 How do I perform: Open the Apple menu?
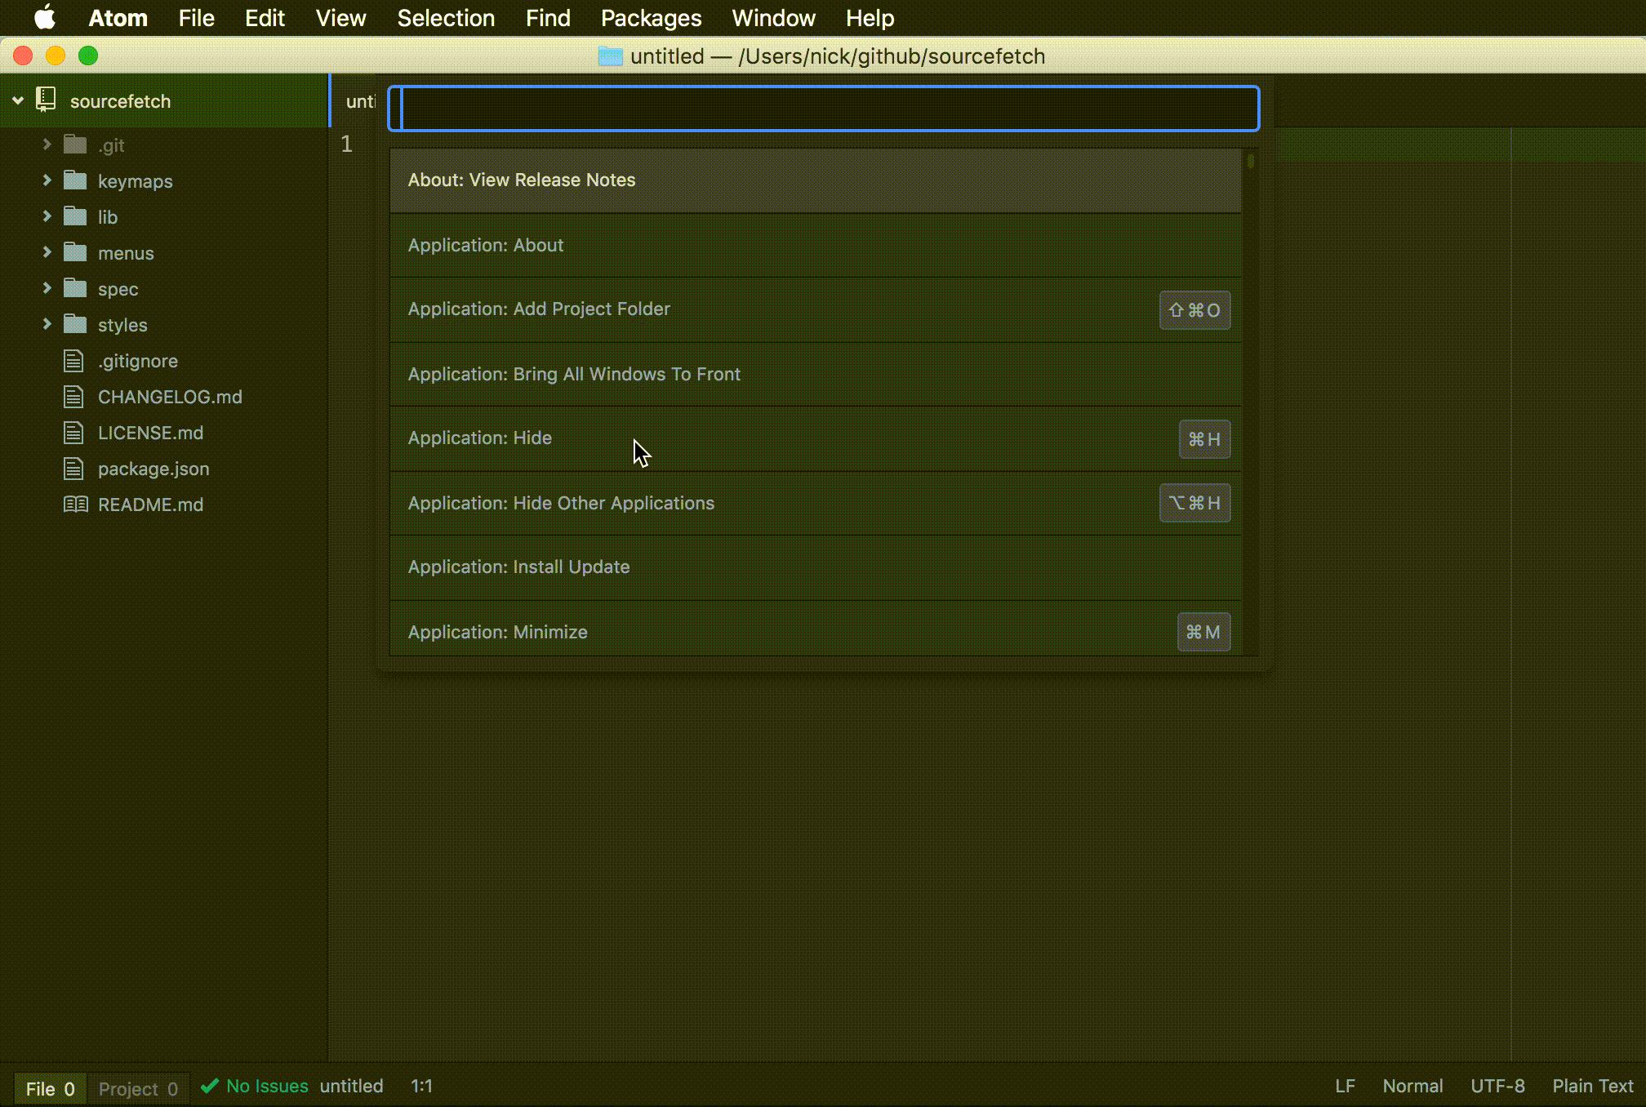click(x=44, y=18)
